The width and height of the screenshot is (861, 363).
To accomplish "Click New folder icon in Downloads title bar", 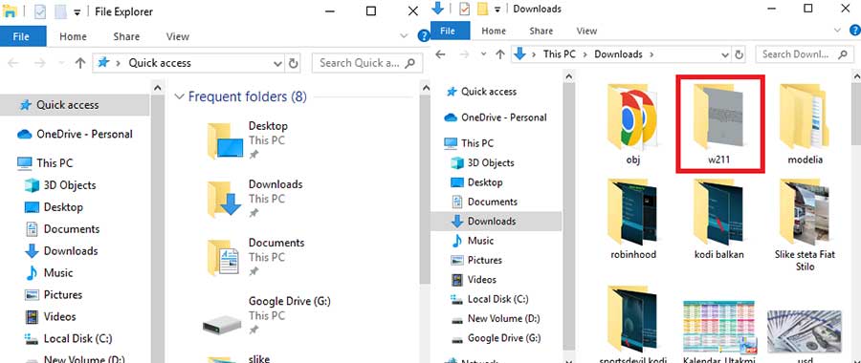I will click(483, 9).
